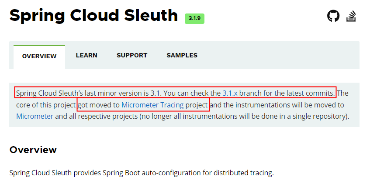This screenshot has height=184, width=377.
Task: Follow the 3.1.x branch link
Action: tap(230, 93)
